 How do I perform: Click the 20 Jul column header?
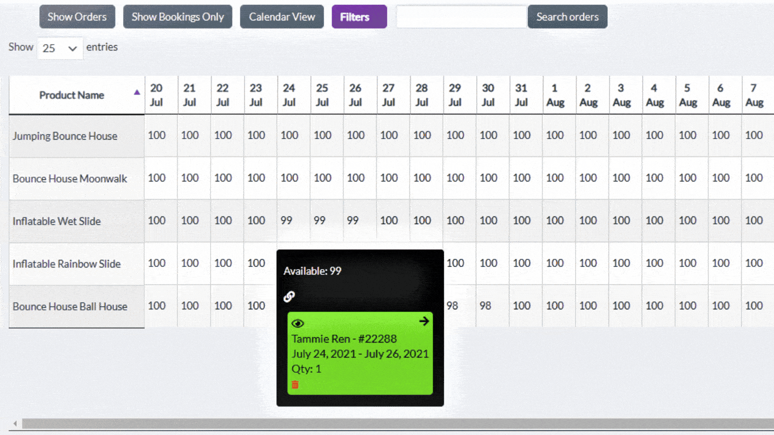pos(161,95)
